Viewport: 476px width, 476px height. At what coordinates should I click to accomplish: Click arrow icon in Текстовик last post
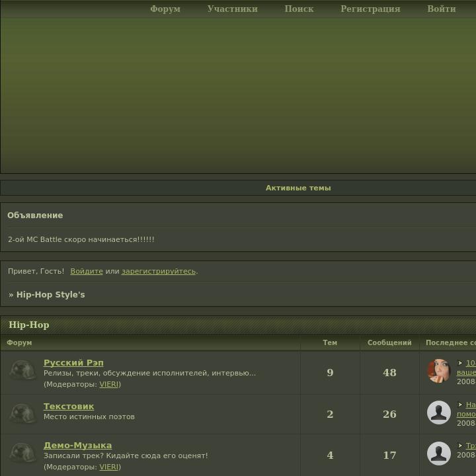pos(460,405)
